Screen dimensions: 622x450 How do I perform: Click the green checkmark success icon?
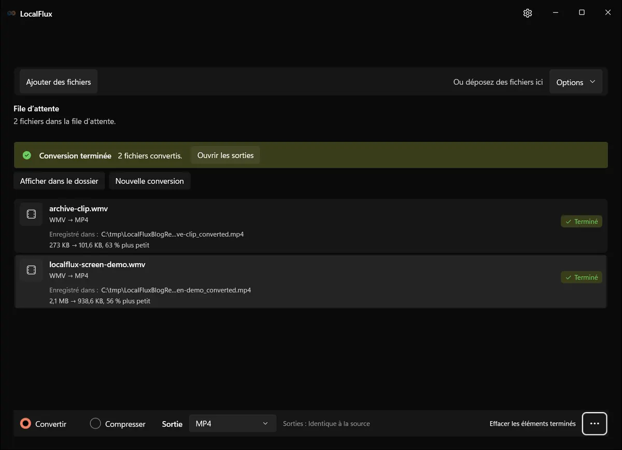point(27,155)
